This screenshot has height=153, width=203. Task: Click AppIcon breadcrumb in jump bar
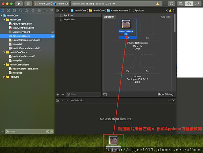click(137, 10)
